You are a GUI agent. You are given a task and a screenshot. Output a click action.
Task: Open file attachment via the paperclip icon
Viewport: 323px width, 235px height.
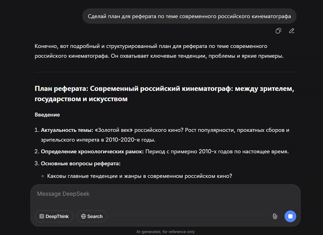point(275,216)
